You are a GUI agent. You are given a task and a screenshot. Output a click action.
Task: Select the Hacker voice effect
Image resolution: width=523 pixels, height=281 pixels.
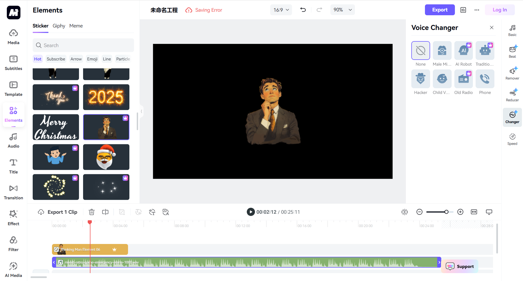coord(420,79)
